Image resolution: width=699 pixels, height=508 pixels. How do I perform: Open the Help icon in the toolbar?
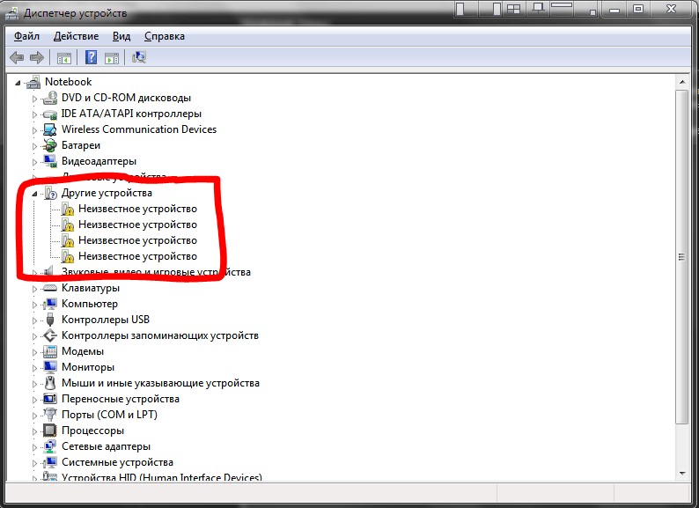click(x=91, y=57)
